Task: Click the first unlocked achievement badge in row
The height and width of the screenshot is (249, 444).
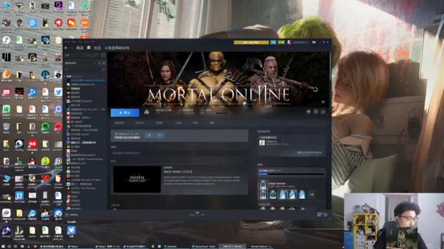Action: (x=263, y=195)
